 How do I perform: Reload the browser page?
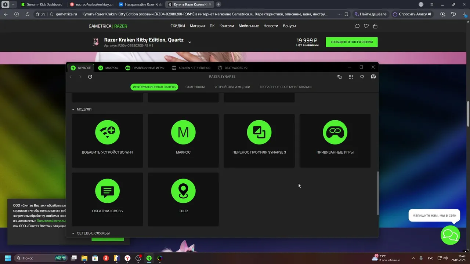point(27,14)
